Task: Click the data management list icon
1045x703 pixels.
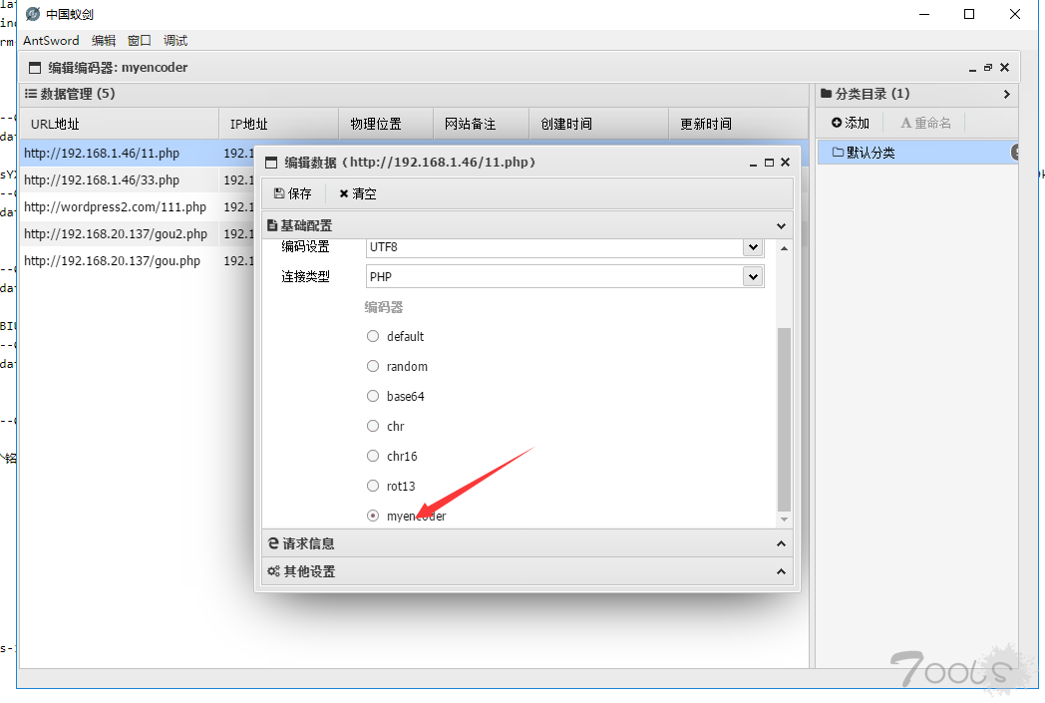Action: tap(31, 94)
